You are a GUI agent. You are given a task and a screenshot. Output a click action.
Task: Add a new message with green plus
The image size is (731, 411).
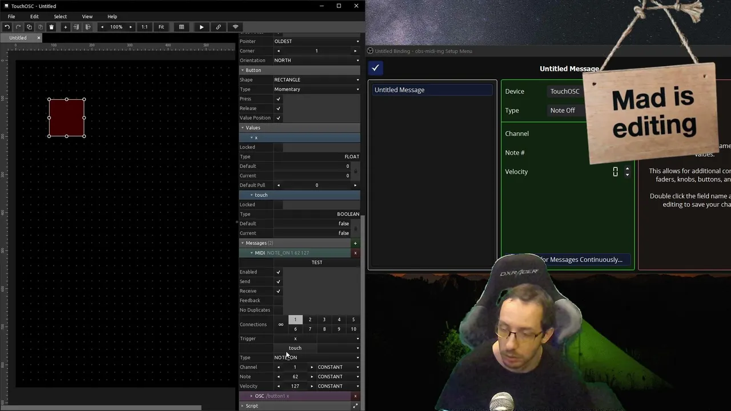click(355, 243)
